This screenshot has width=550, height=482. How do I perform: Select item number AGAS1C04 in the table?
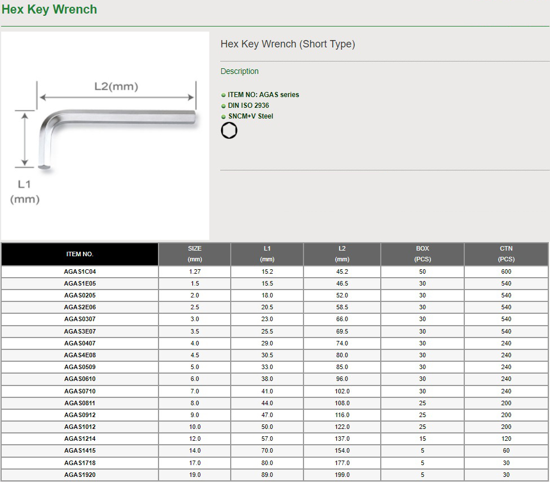click(80, 271)
